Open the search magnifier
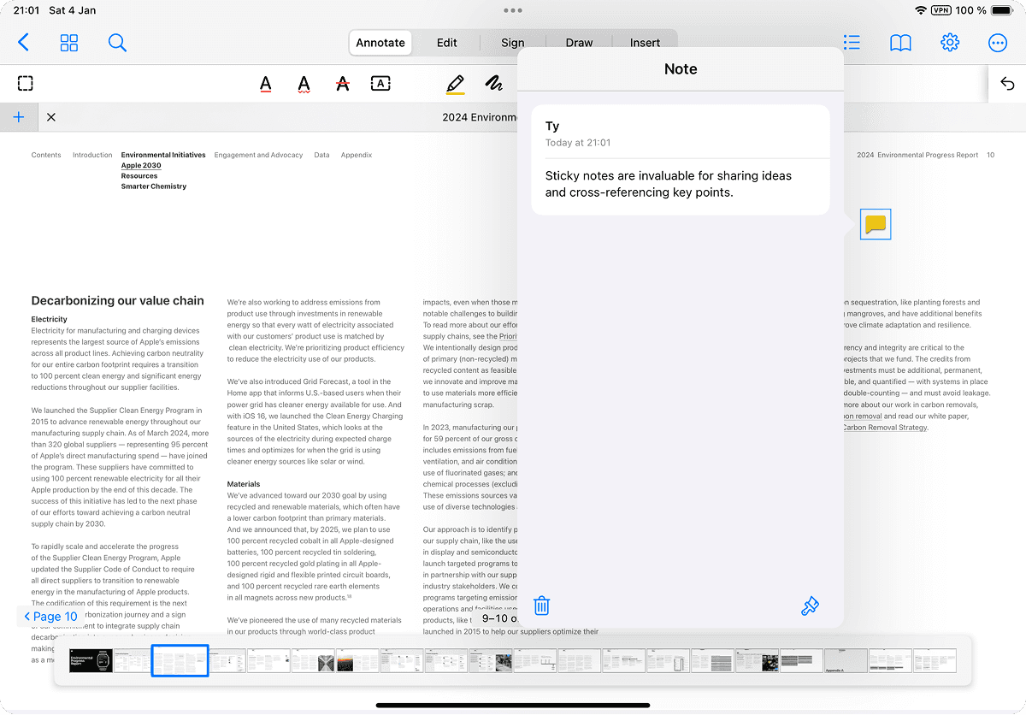Viewport: 1026px width, 715px height. [117, 43]
